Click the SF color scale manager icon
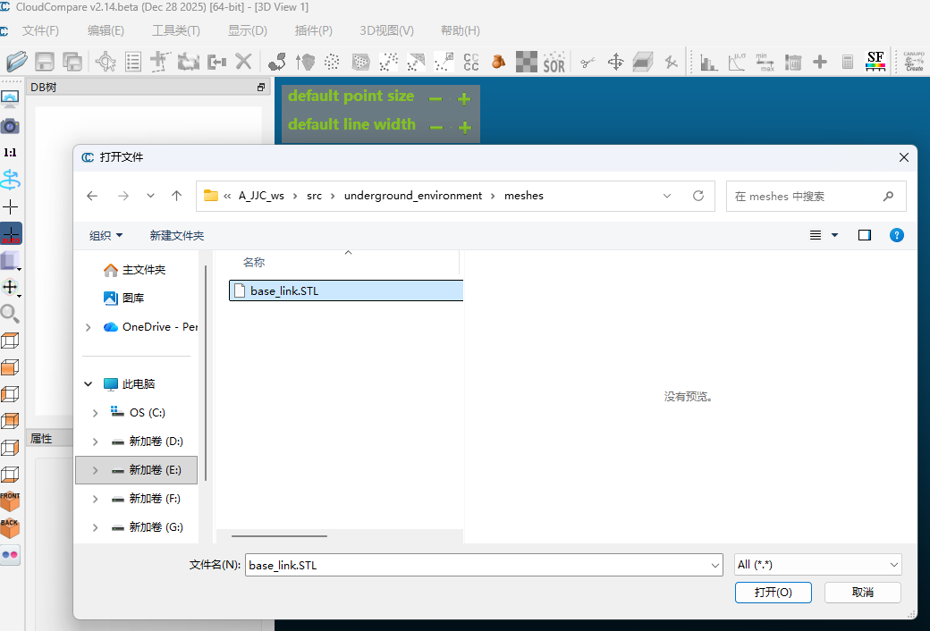 pos(875,61)
